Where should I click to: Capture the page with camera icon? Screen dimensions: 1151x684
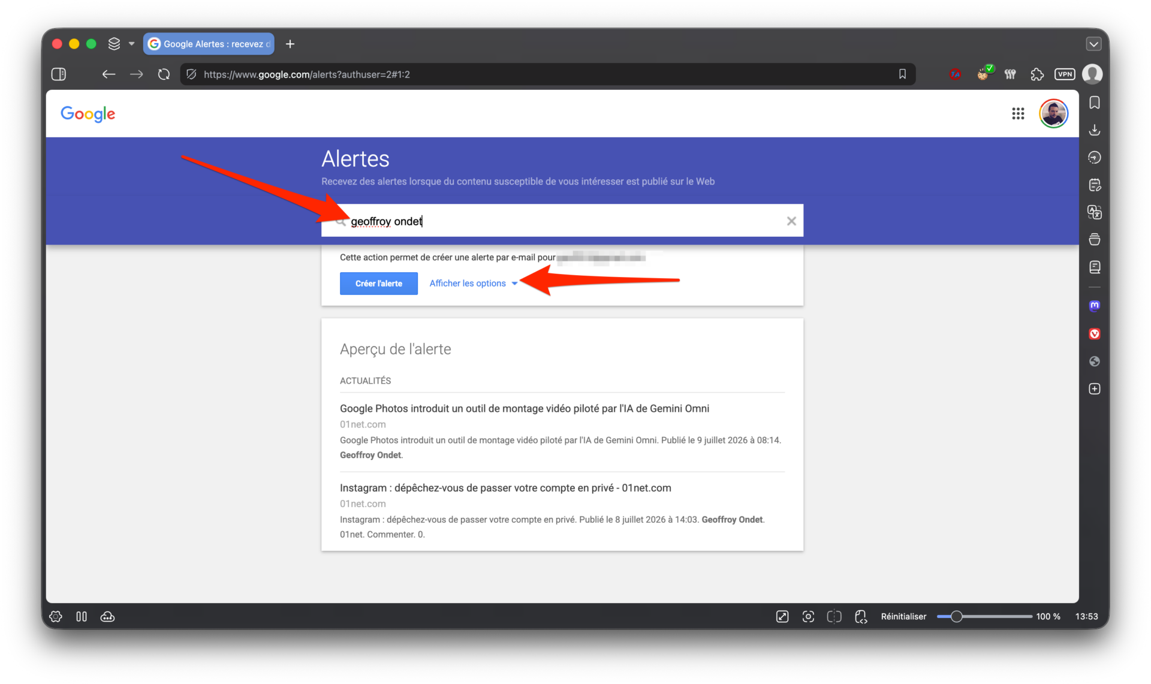(808, 616)
